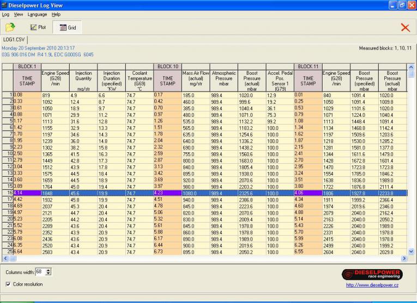Switch to Grid view

[68, 27]
